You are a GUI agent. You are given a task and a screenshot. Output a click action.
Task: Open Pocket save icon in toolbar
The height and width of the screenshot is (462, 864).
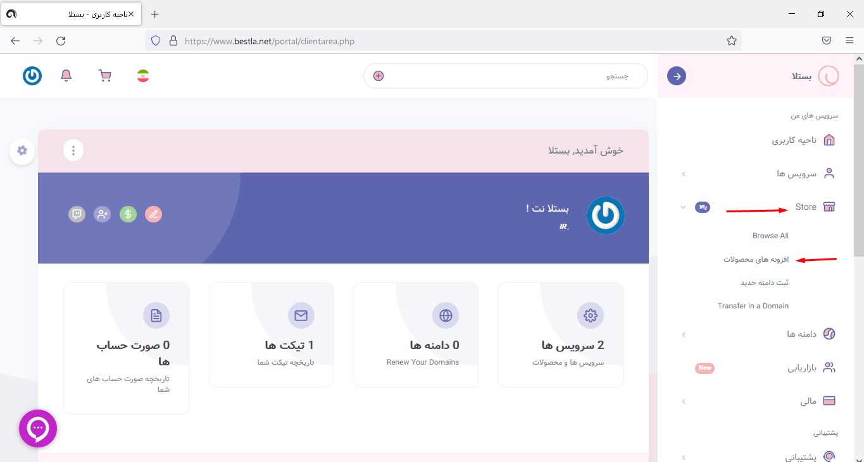827,41
